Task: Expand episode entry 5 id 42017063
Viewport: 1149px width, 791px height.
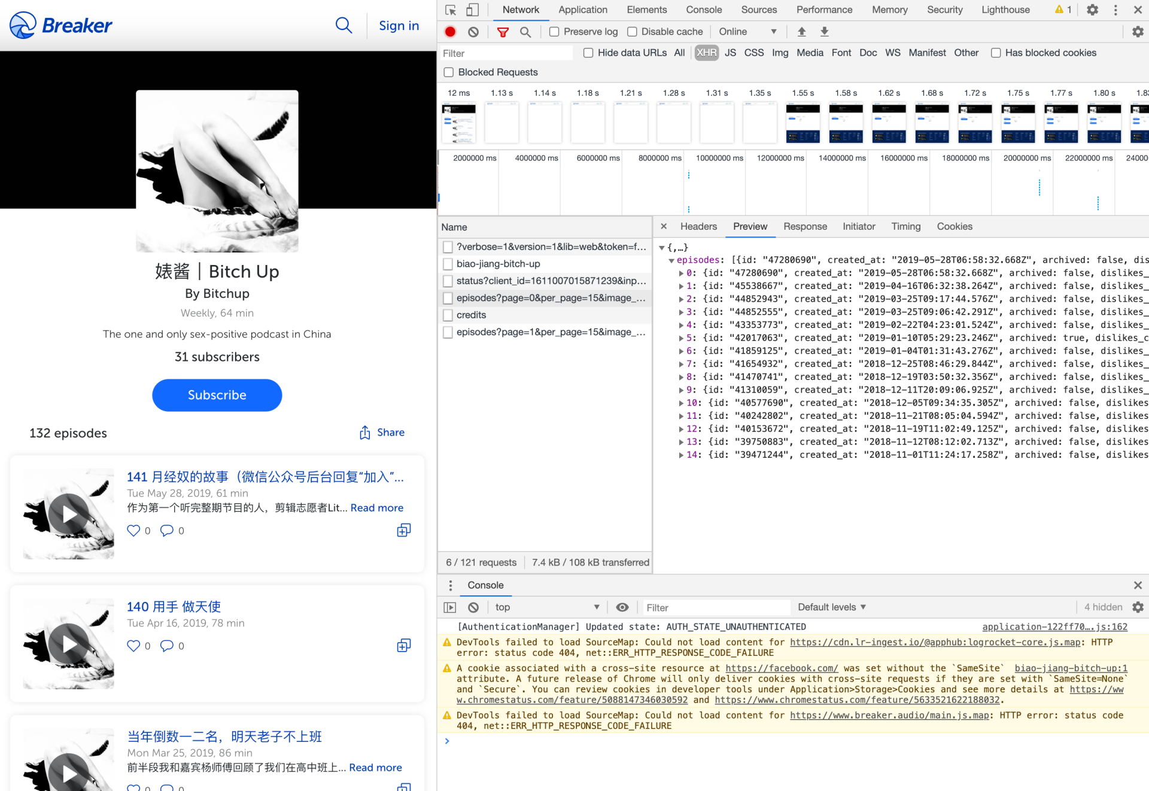Action: coord(681,338)
